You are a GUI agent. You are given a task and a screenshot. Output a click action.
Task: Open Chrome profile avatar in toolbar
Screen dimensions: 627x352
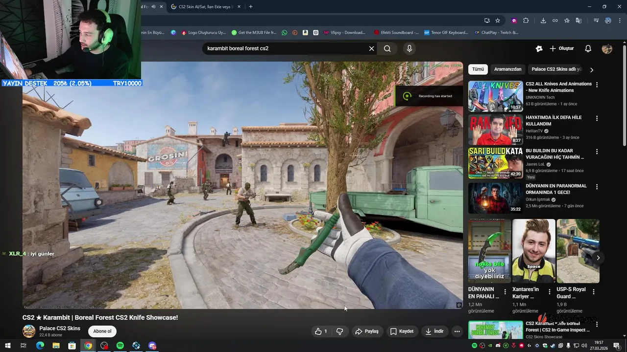tap(608, 21)
